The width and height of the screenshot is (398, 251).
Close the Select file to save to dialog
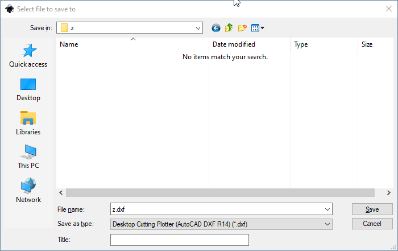[x=388, y=9]
